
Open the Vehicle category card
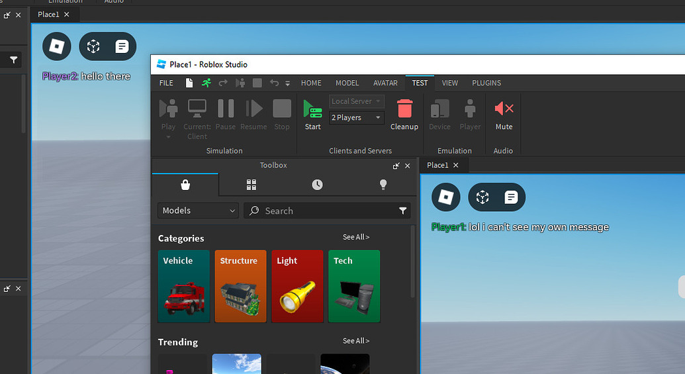[184, 287]
